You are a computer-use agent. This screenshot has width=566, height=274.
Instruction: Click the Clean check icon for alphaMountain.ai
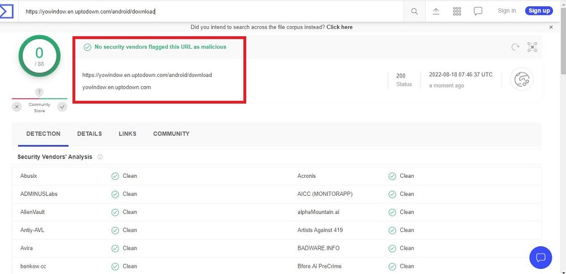pyautogui.click(x=392, y=212)
